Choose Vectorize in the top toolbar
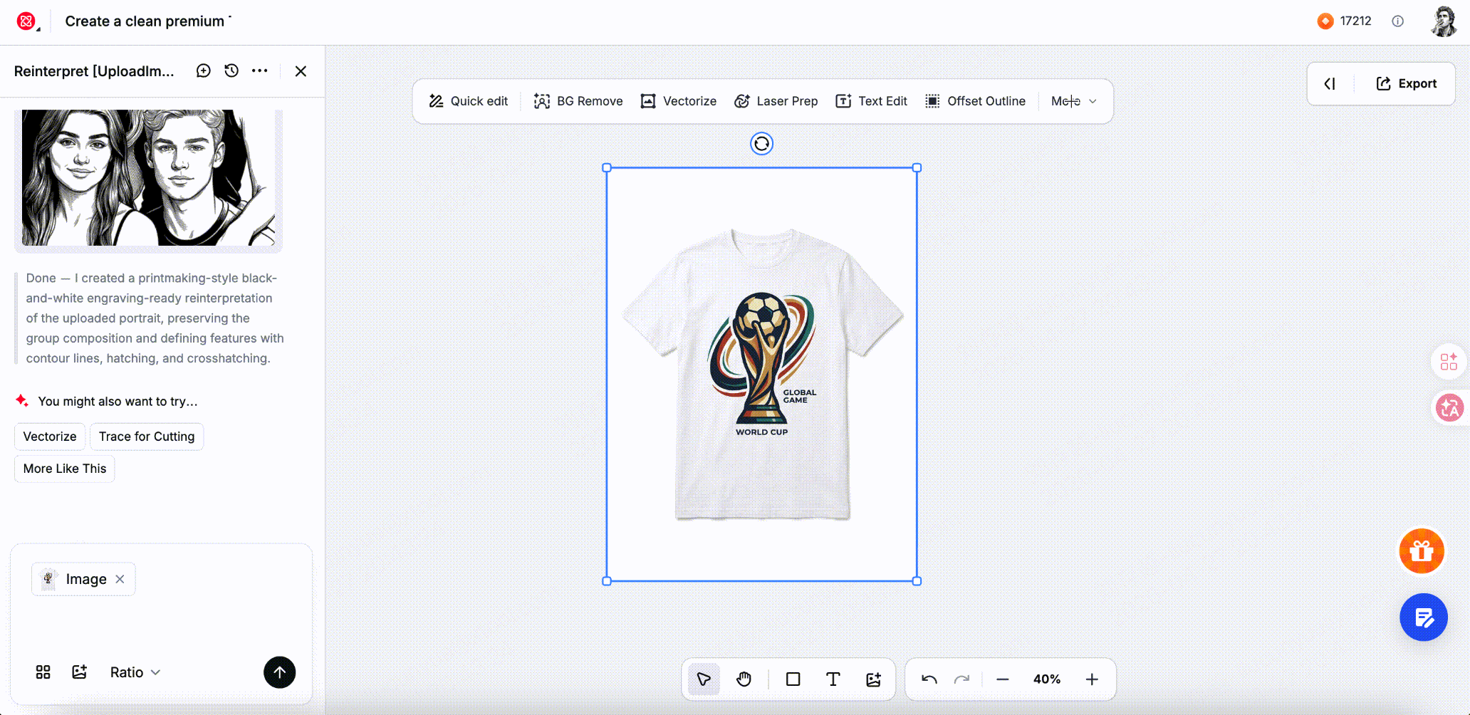The height and width of the screenshot is (715, 1470). [x=679, y=101]
